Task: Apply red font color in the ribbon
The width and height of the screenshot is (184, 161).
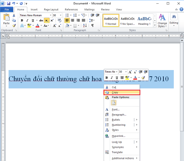Action: coord(37,26)
